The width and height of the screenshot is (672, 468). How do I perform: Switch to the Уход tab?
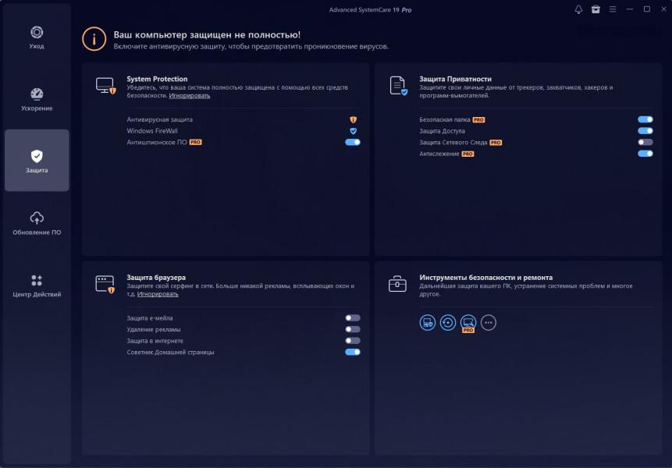[x=37, y=37]
